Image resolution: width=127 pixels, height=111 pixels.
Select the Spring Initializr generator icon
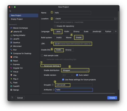click(11, 35)
